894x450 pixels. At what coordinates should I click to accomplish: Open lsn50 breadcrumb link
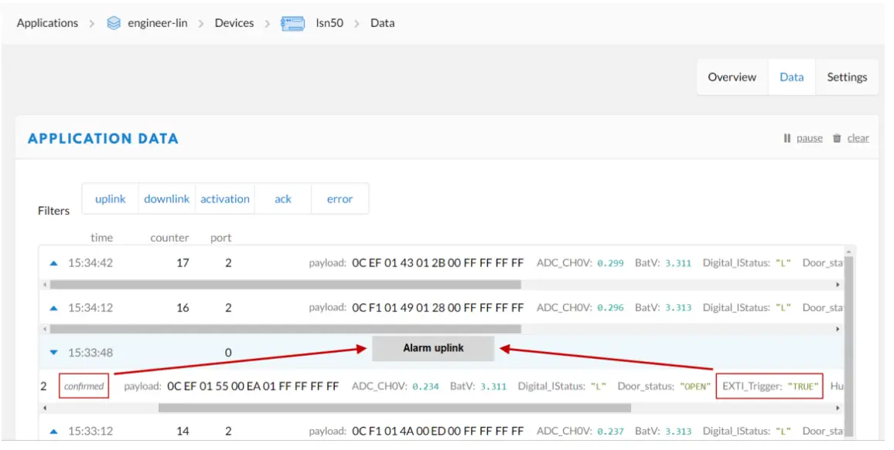pos(329,23)
